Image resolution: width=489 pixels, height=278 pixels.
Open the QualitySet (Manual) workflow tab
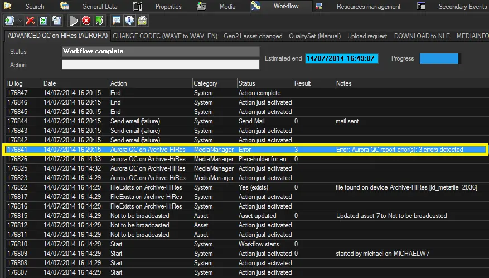coord(314,36)
